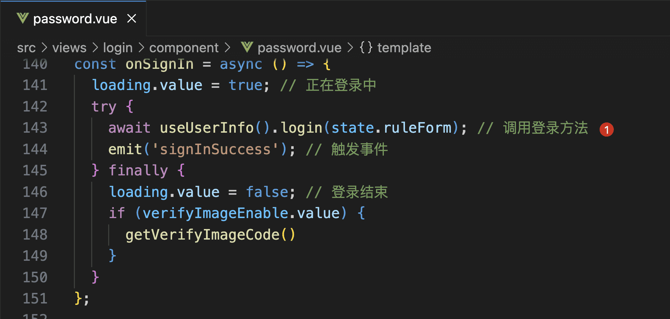
Task: Click password.vue in the breadcrumb path
Action: [299, 48]
